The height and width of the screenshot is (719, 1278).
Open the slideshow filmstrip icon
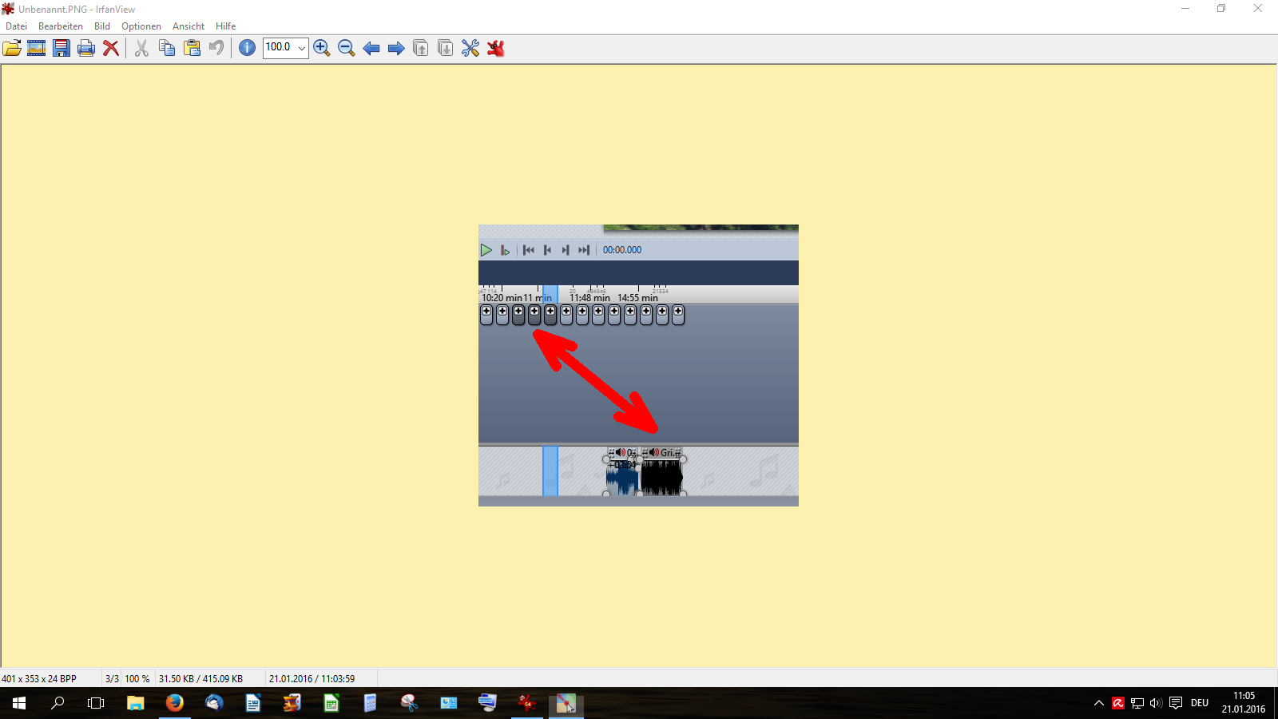pos(37,48)
